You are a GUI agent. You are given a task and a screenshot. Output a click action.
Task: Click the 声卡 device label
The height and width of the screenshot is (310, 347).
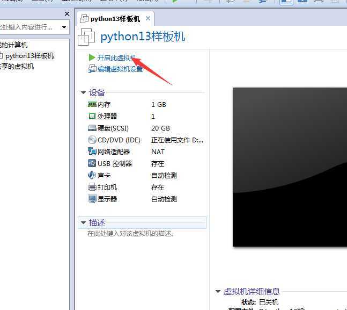click(x=104, y=175)
